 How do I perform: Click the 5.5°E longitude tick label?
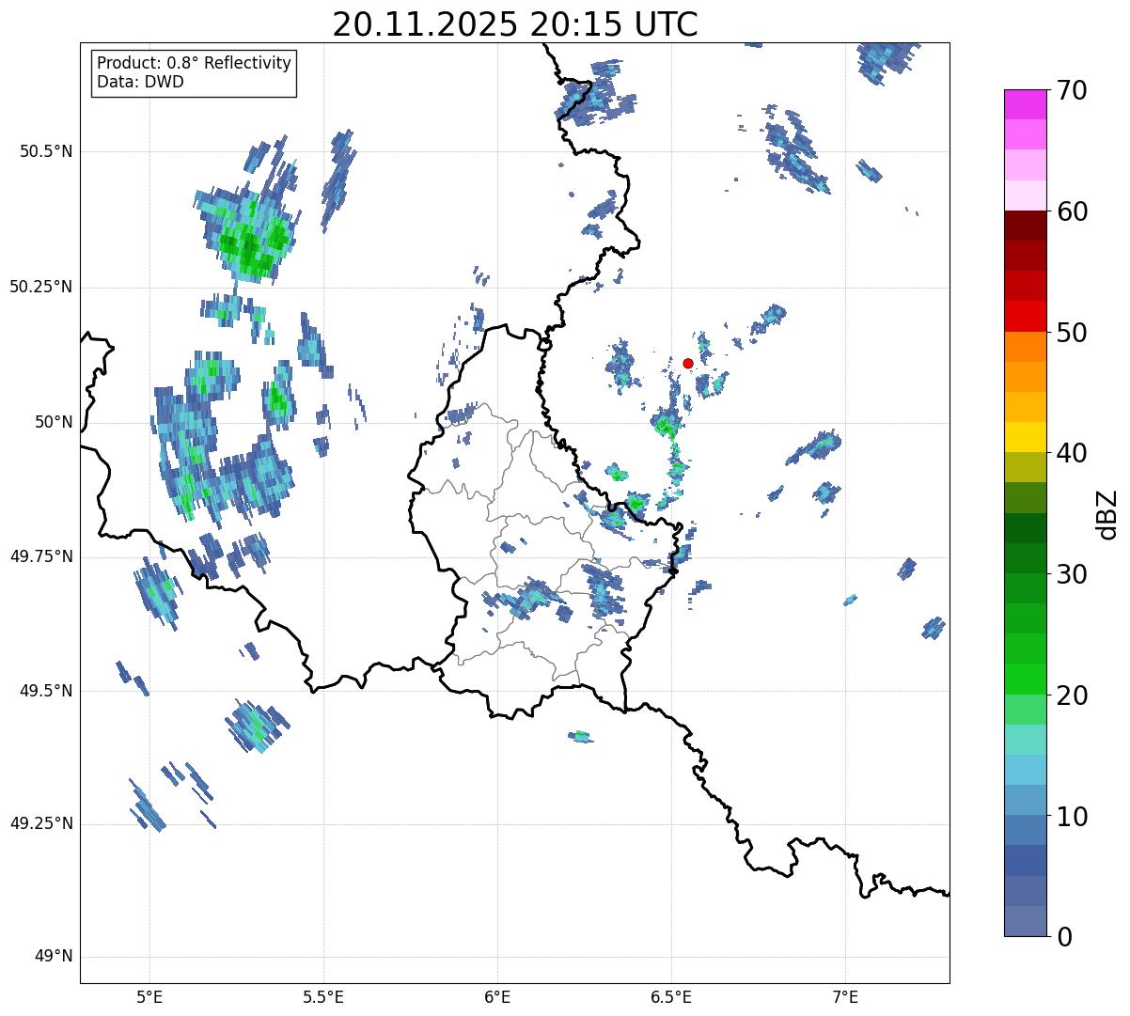(323, 996)
